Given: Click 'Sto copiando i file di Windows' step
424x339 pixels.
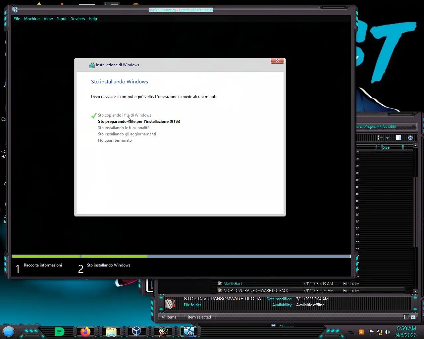Looking at the screenshot, I should [x=125, y=115].
